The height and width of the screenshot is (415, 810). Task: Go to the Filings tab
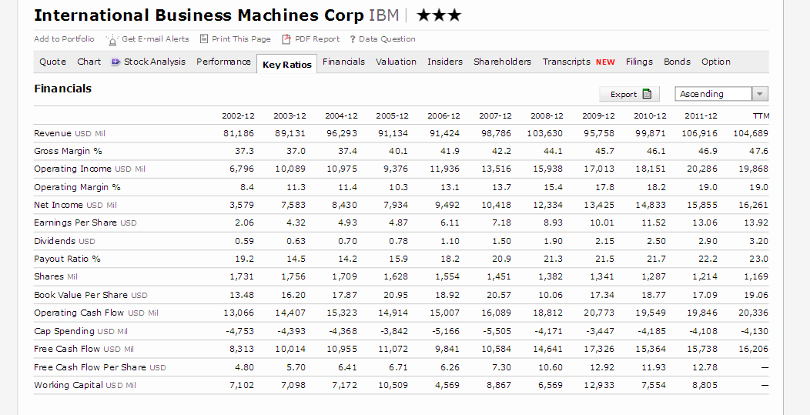(x=639, y=62)
